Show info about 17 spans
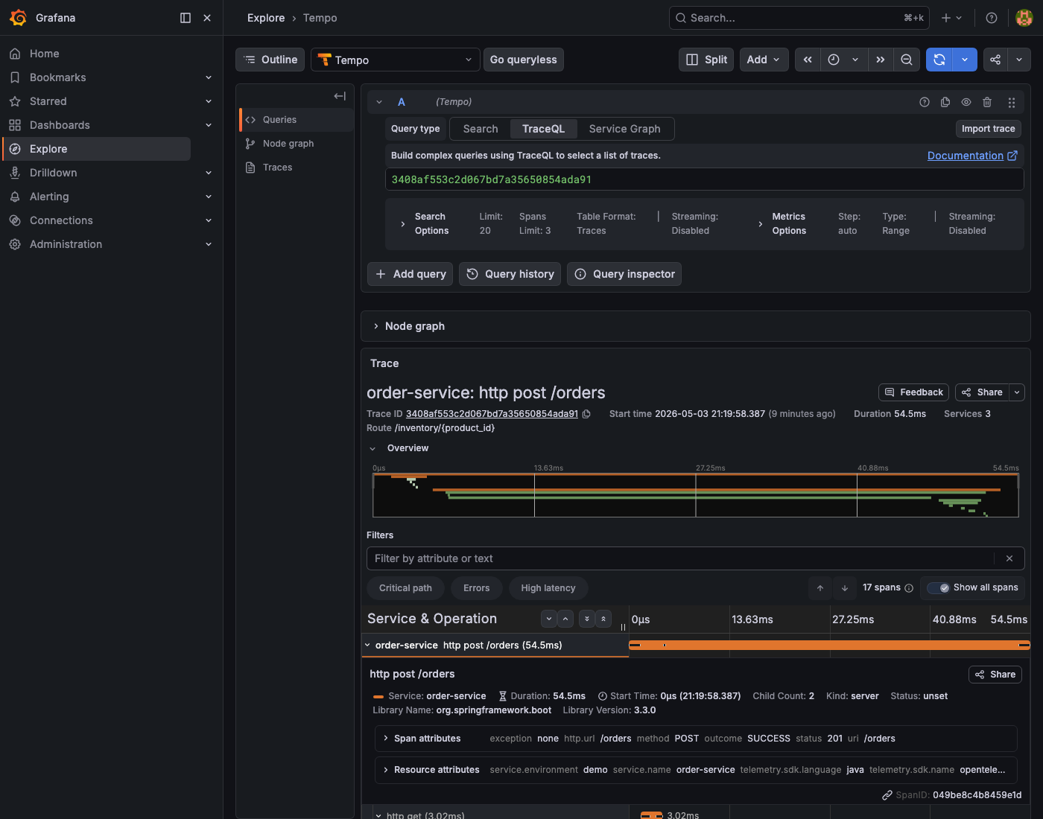The height and width of the screenshot is (819, 1043). pyautogui.click(x=909, y=588)
